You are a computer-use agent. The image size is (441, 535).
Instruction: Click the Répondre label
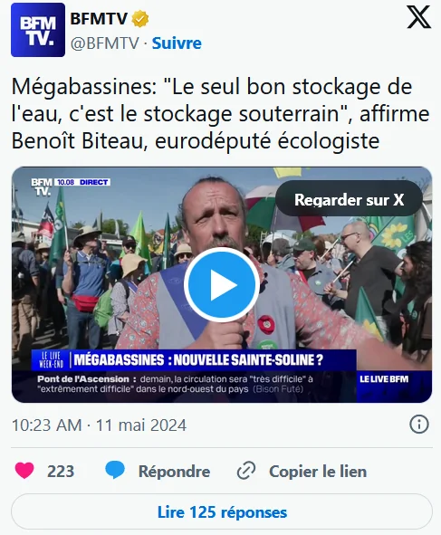(174, 472)
